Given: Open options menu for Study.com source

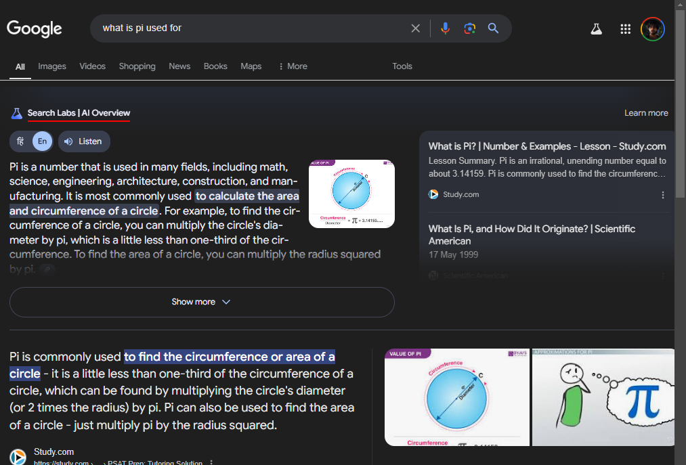Looking at the screenshot, I should (x=662, y=195).
